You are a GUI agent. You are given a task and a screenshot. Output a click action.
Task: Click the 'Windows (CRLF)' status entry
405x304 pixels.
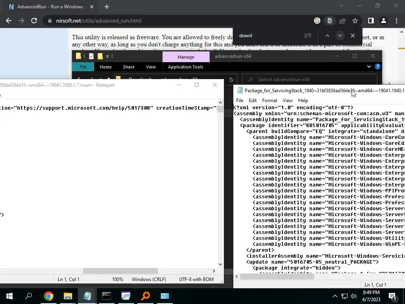click(149, 279)
